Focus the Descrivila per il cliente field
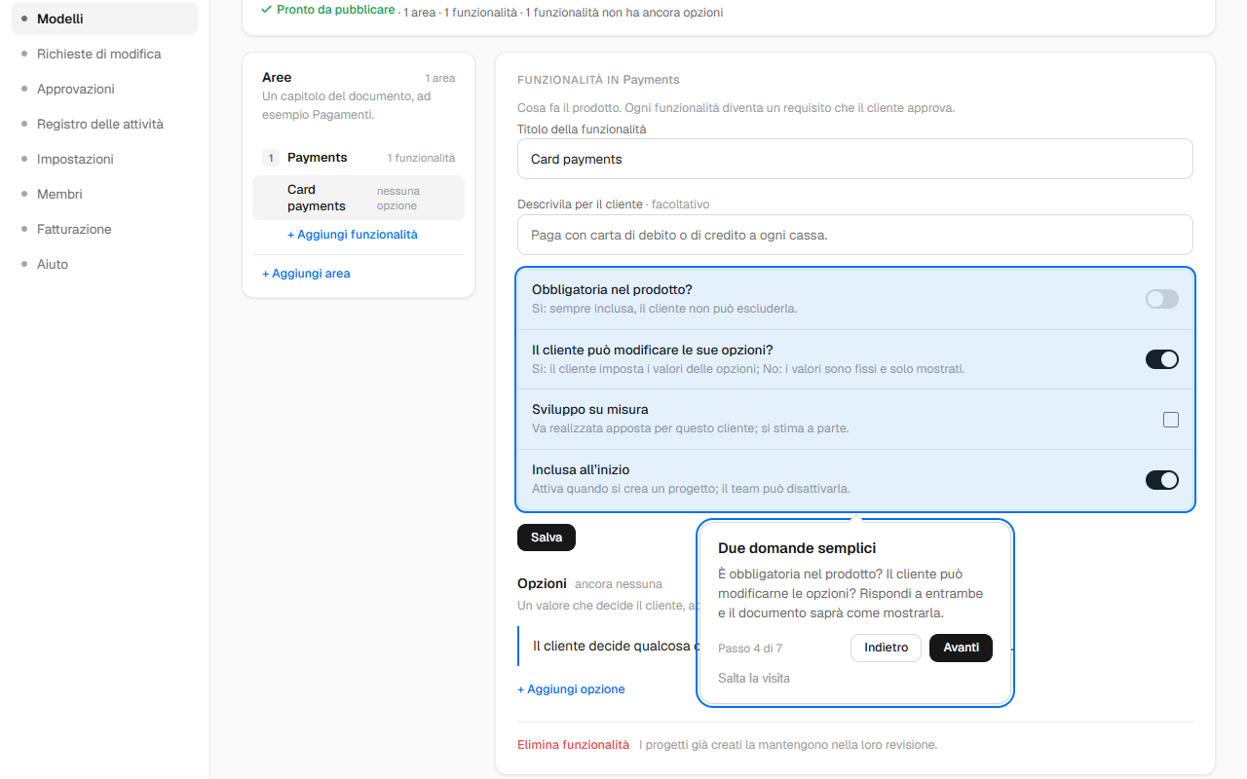 pyautogui.click(x=855, y=235)
